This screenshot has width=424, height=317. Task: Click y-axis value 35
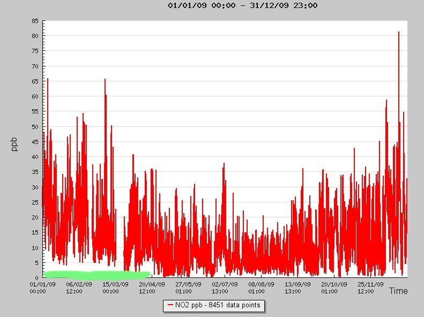[35, 172]
